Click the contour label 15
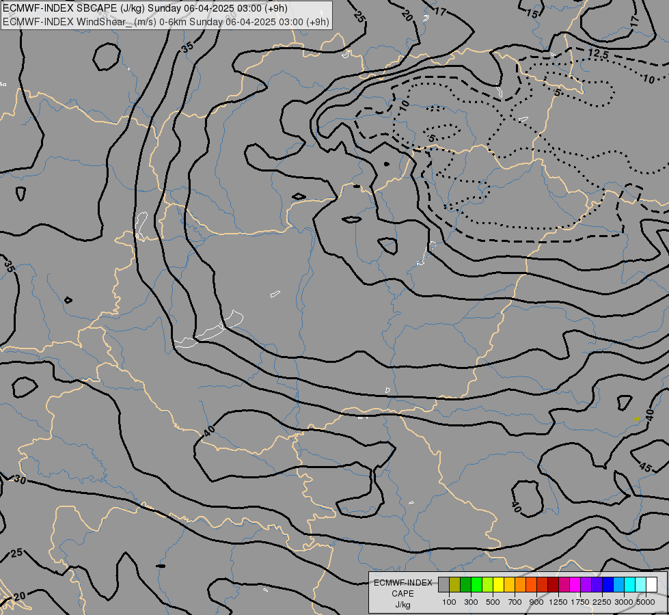This screenshot has width=669, height=615. pyautogui.click(x=532, y=14)
